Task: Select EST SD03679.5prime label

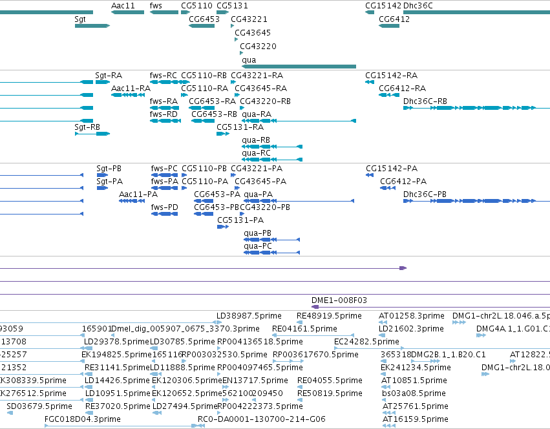Action: (x=39, y=406)
